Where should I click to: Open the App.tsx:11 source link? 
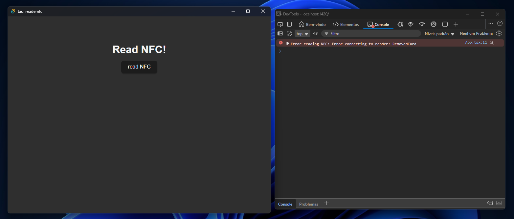[x=476, y=42]
